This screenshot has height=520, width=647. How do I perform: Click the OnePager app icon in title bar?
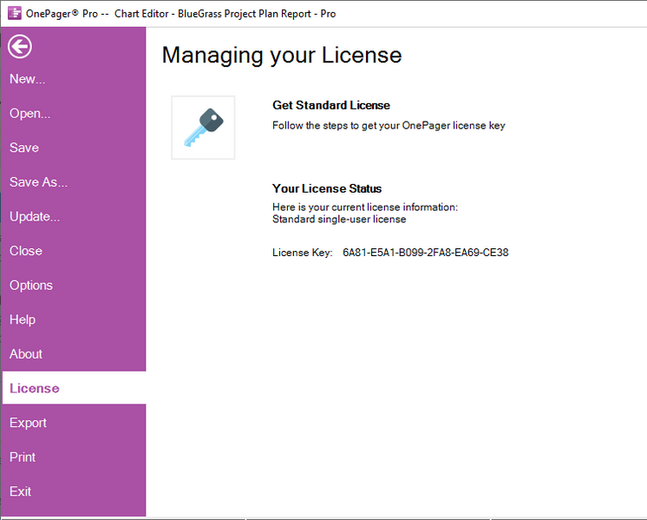[15, 13]
